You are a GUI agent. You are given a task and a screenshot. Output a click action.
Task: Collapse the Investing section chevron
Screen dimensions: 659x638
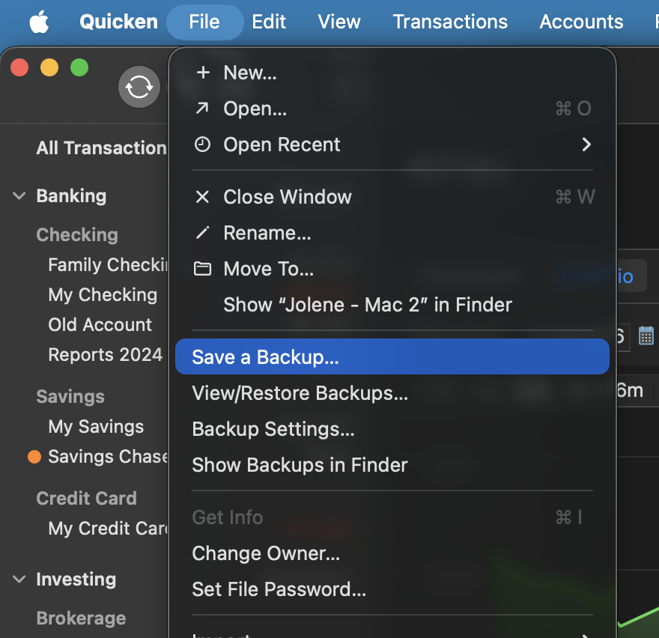click(19, 579)
